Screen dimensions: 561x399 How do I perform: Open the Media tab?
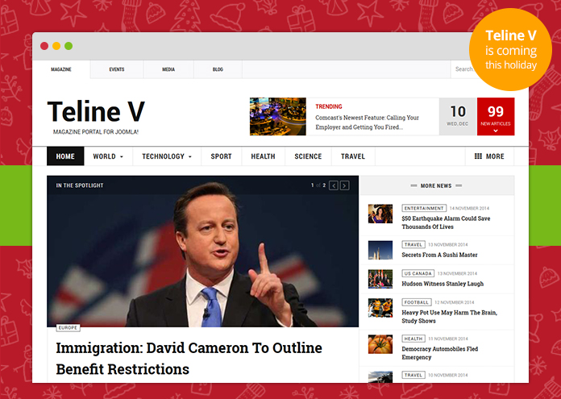tap(168, 69)
